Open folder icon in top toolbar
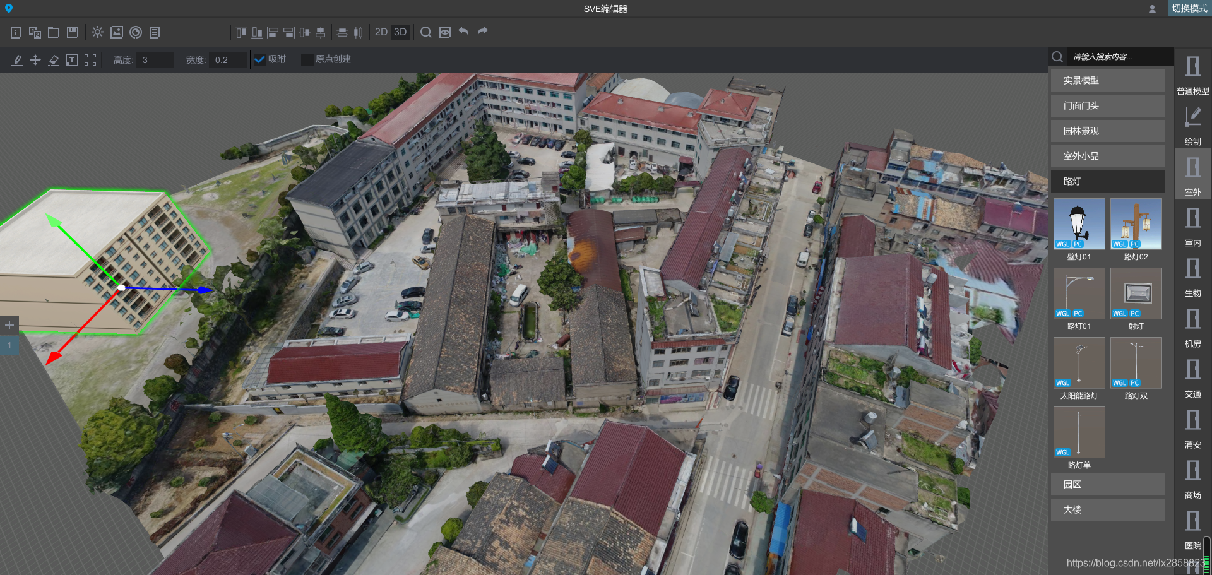Image resolution: width=1212 pixels, height=575 pixels. point(54,32)
